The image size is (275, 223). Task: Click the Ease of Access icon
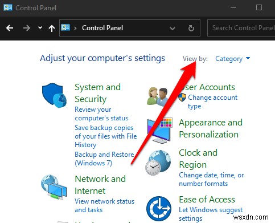[x=159, y=209]
